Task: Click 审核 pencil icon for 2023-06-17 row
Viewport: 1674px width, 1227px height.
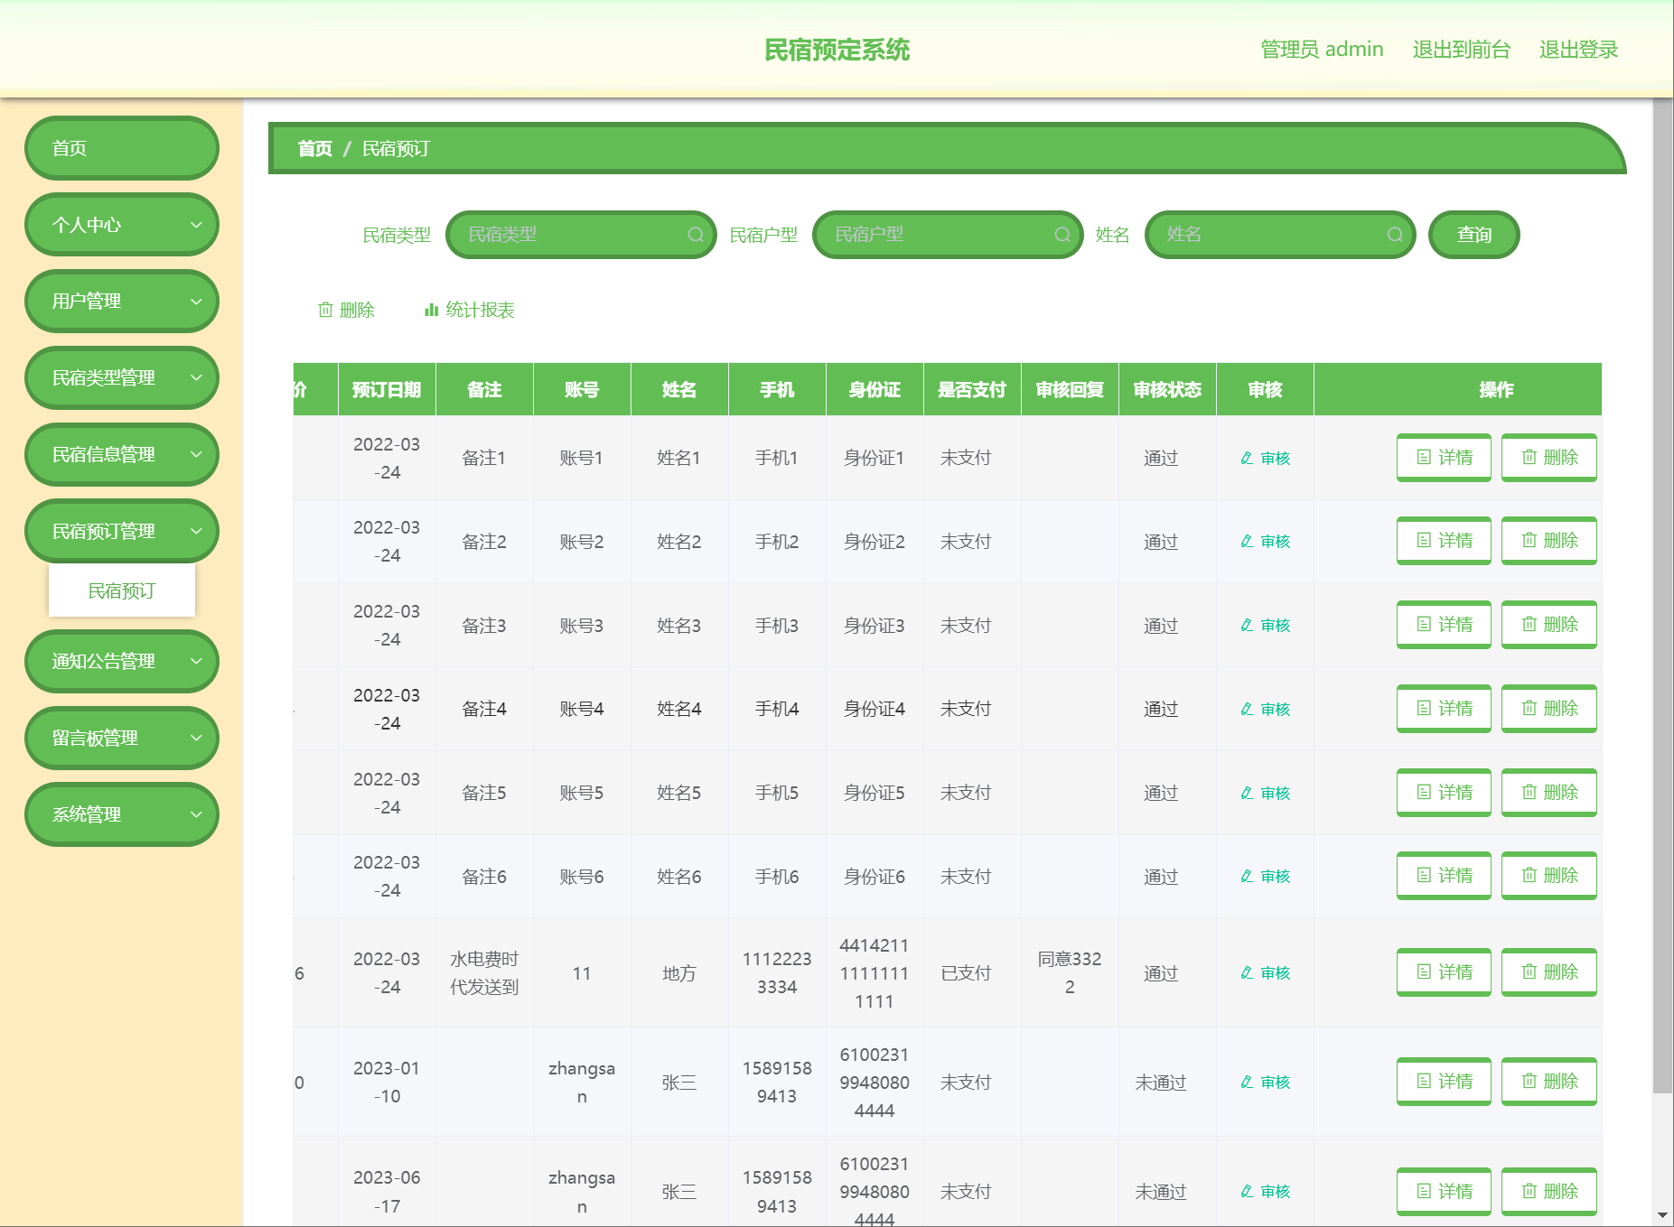Action: 1247,1191
